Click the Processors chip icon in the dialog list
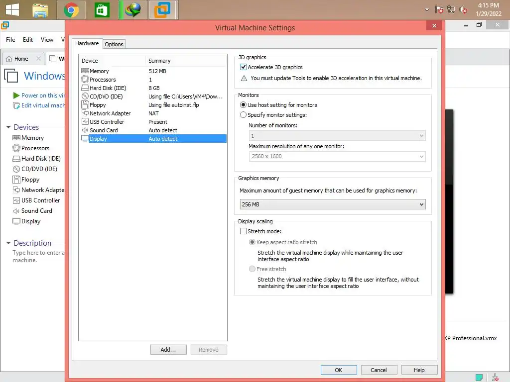This screenshot has width=510, height=382. (x=85, y=79)
